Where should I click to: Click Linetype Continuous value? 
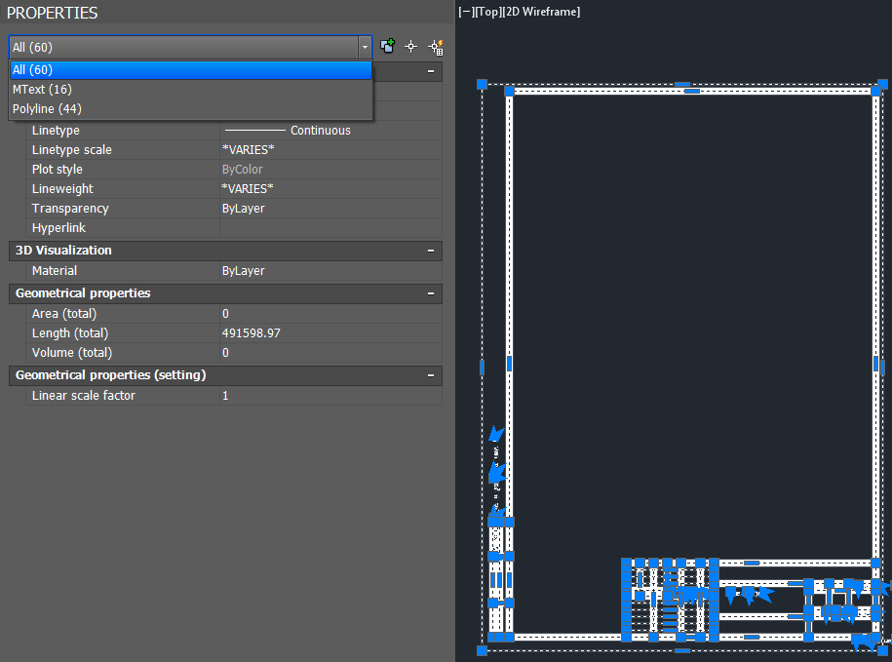[x=330, y=131]
